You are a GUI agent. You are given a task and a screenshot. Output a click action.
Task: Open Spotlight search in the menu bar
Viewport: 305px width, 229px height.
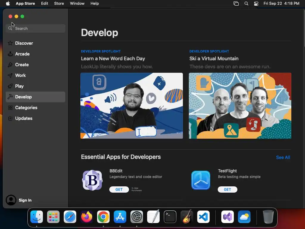click(246, 4)
